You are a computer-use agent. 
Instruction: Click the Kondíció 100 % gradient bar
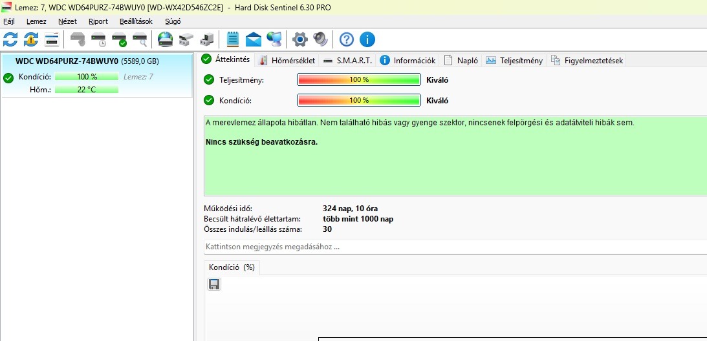click(x=359, y=100)
